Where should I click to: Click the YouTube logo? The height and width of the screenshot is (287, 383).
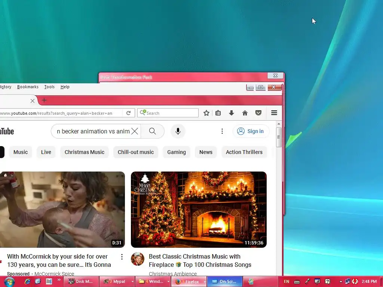(7, 131)
